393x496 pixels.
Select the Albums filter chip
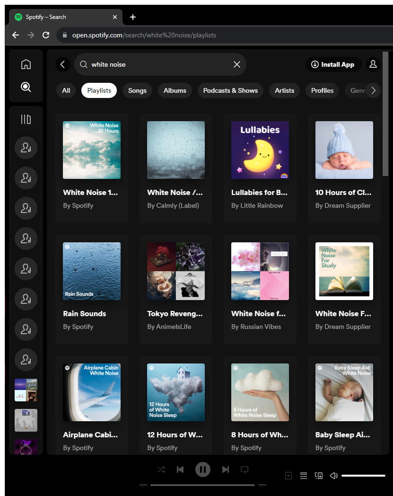pyautogui.click(x=175, y=90)
